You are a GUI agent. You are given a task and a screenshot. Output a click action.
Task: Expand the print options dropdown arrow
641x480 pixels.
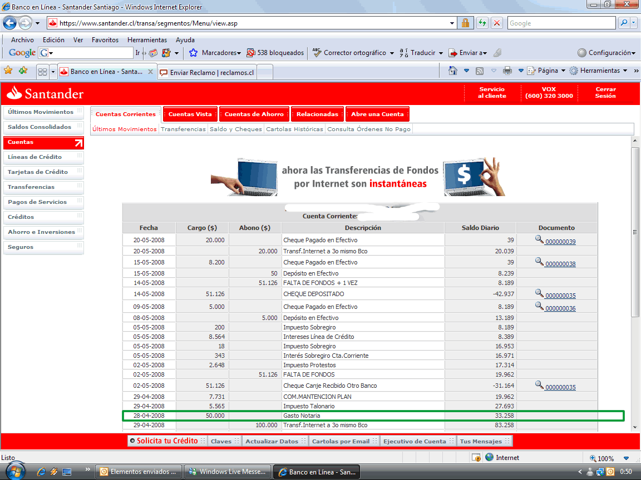pyautogui.click(x=521, y=71)
